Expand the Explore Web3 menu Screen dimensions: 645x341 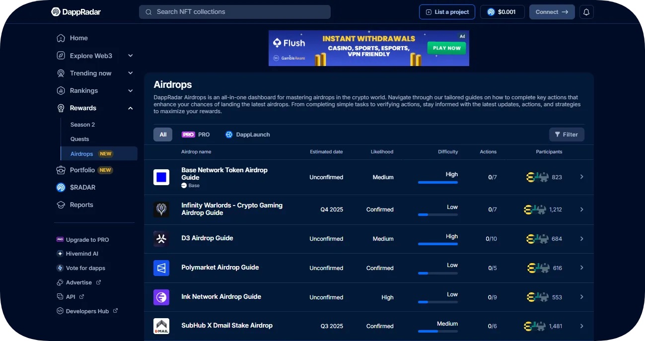click(130, 56)
